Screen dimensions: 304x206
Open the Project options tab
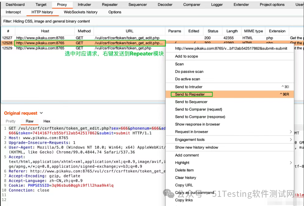click(272, 5)
